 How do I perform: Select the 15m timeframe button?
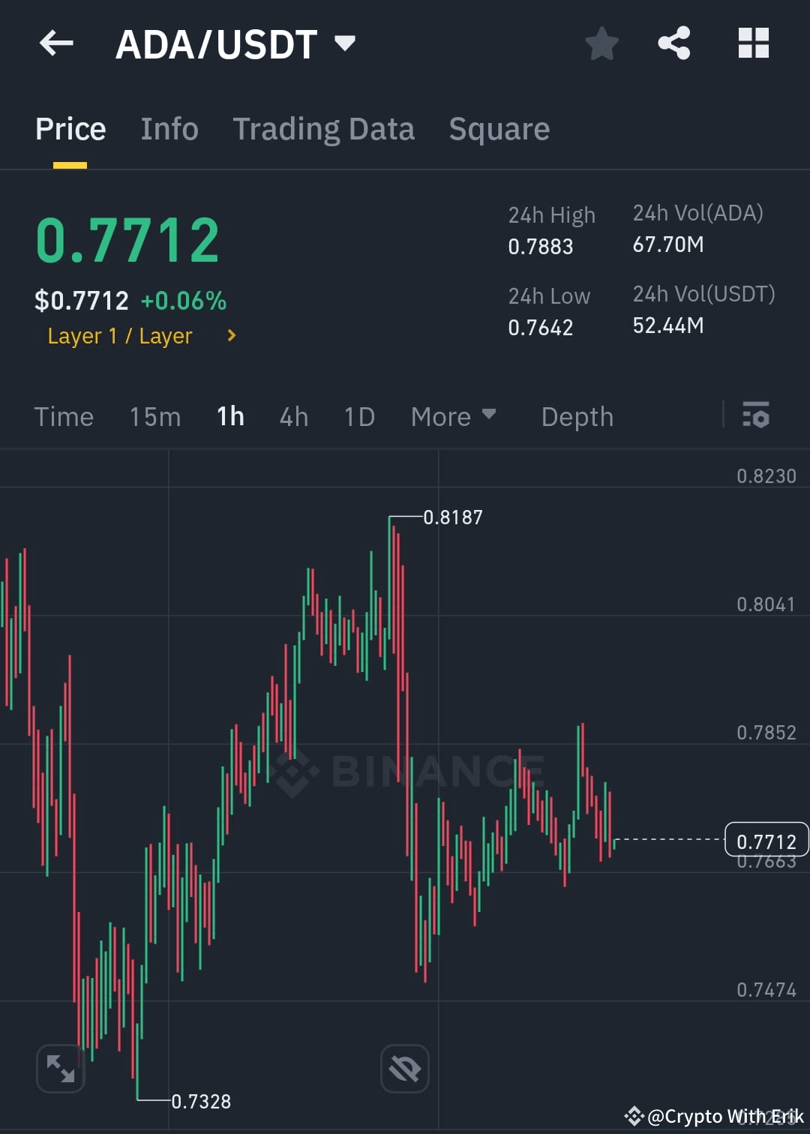pyautogui.click(x=154, y=416)
